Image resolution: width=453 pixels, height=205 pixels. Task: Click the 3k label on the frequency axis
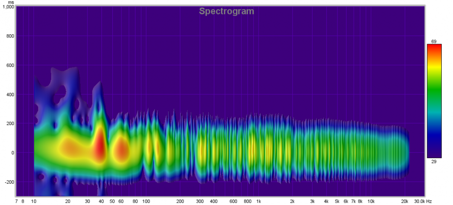312,201
